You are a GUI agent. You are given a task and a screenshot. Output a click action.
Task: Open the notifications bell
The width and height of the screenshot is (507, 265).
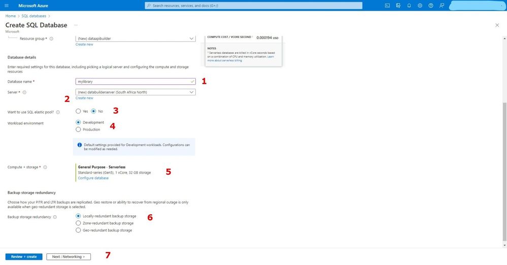[409, 6]
